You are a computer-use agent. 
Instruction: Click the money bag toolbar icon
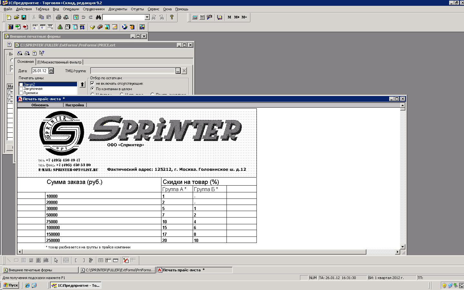60,27
